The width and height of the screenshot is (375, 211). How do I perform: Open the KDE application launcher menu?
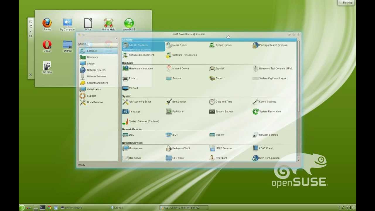22,208
